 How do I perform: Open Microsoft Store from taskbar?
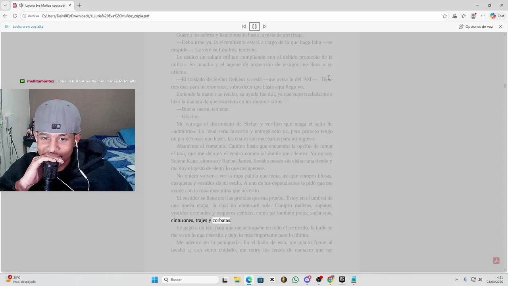tap(260, 280)
